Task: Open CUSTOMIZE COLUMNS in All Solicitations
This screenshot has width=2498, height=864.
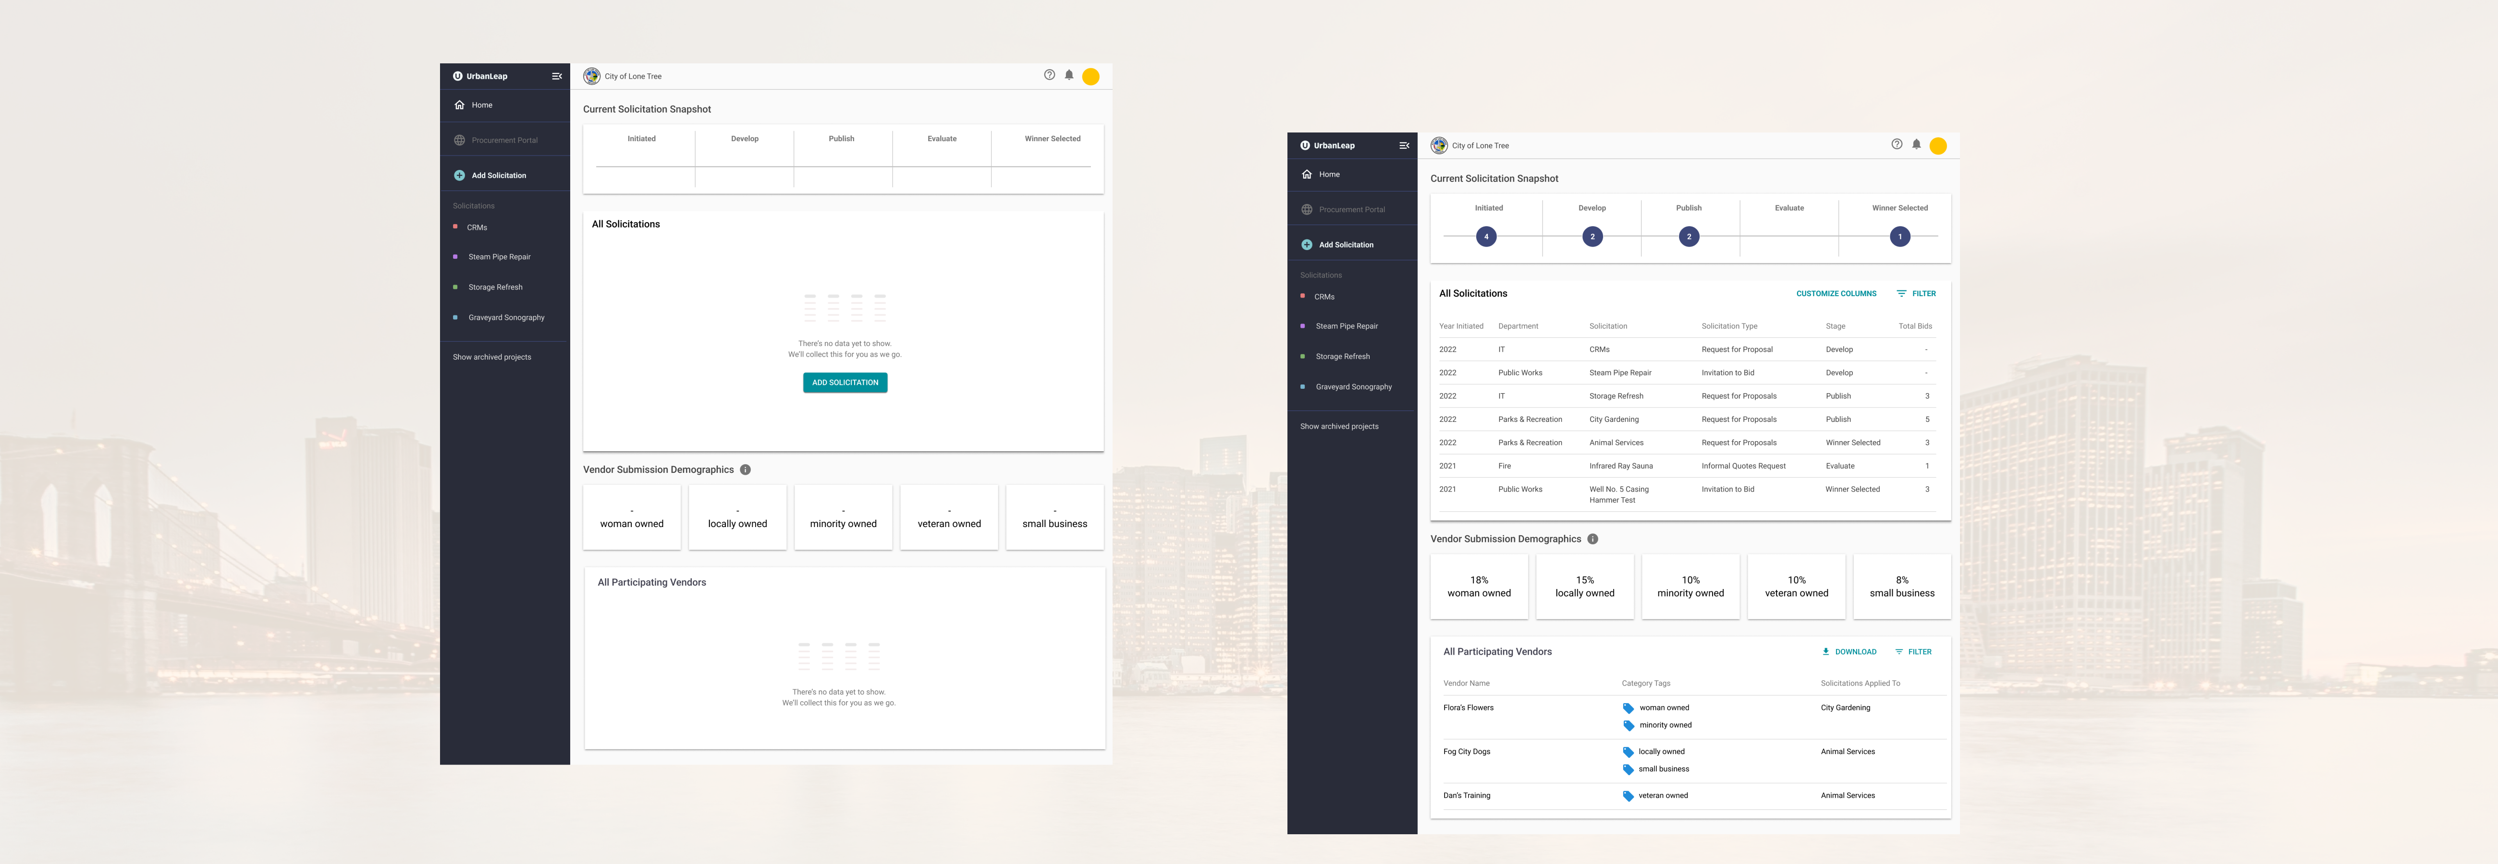Action: 1836,293
